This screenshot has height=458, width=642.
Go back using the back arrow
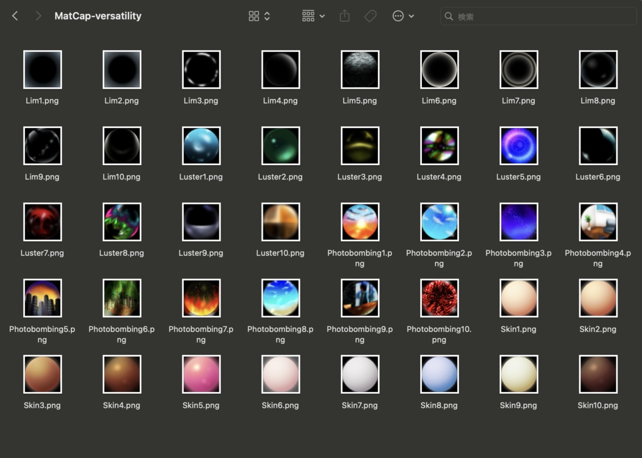[14, 16]
